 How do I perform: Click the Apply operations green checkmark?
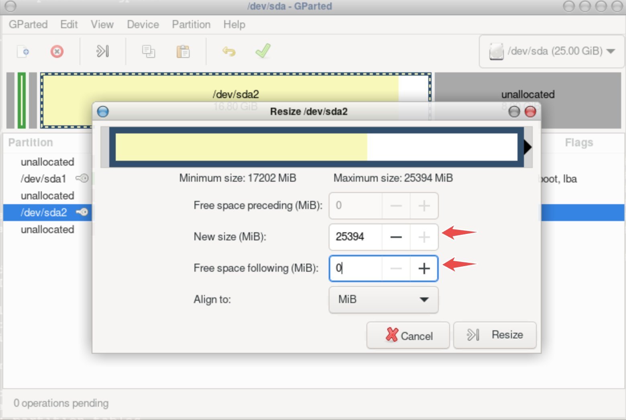[x=263, y=51]
